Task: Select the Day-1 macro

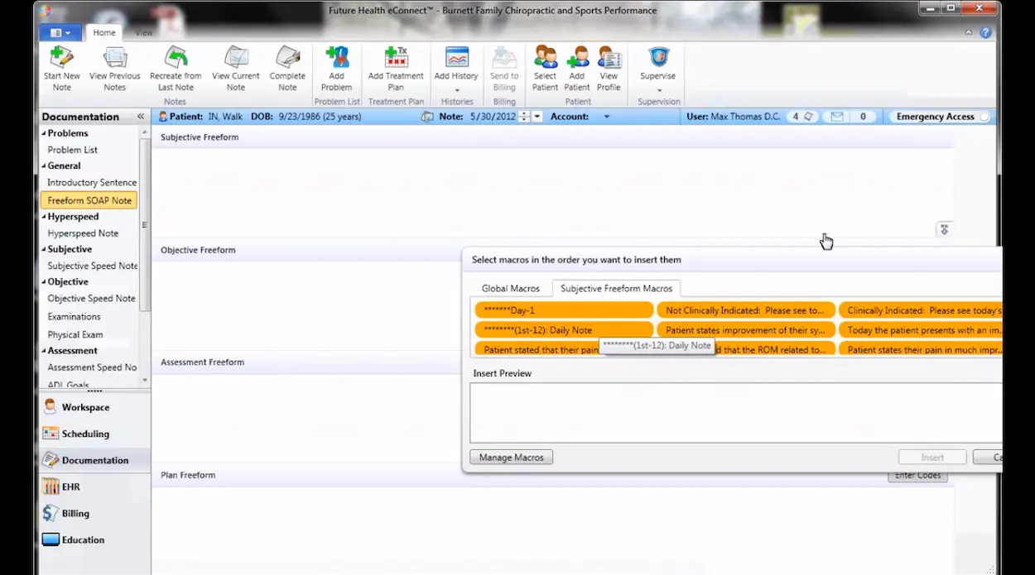Action: coord(563,309)
